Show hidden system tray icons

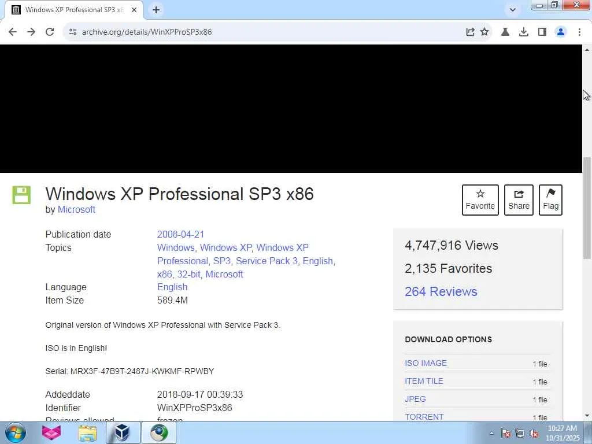click(x=491, y=434)
